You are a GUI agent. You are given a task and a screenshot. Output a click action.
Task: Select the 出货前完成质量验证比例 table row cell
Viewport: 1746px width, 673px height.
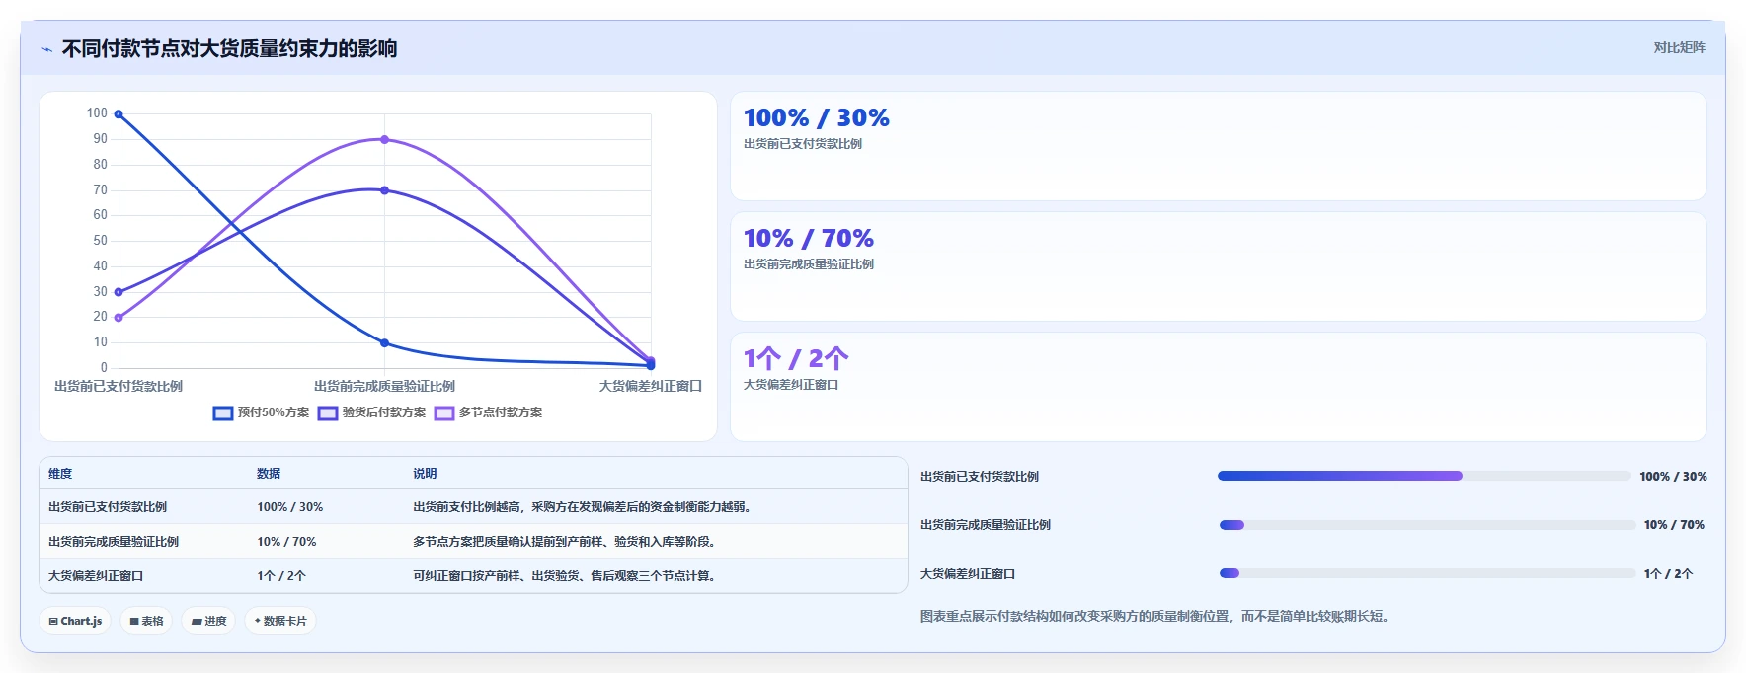pos(114,542)
